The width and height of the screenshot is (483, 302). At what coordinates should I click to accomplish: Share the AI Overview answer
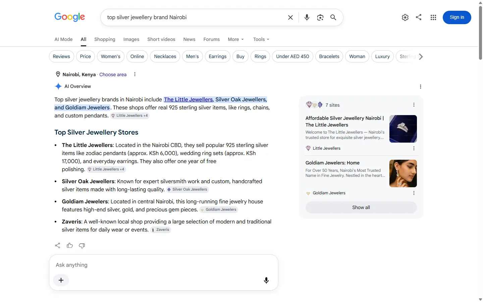point(58,246)
